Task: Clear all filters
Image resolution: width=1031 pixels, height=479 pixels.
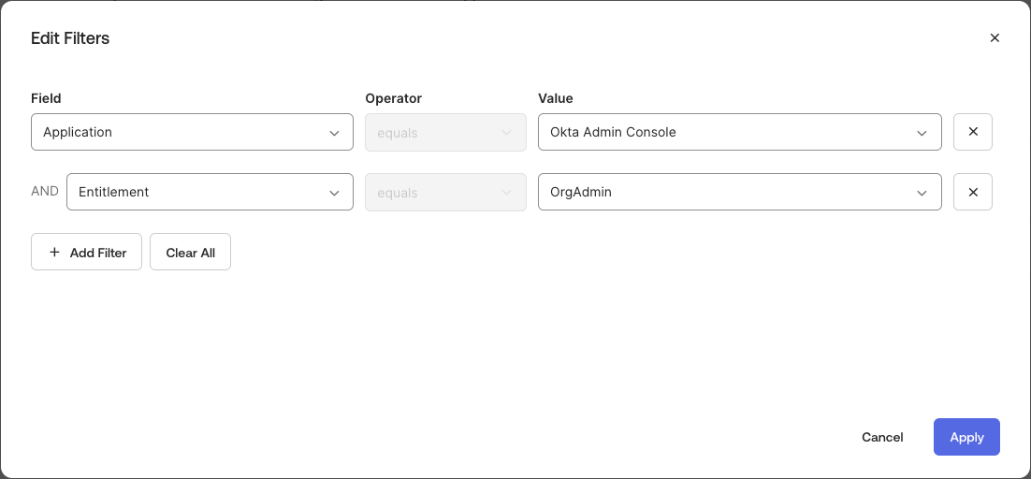Action: pyautogui.click(x=190, y=252)
